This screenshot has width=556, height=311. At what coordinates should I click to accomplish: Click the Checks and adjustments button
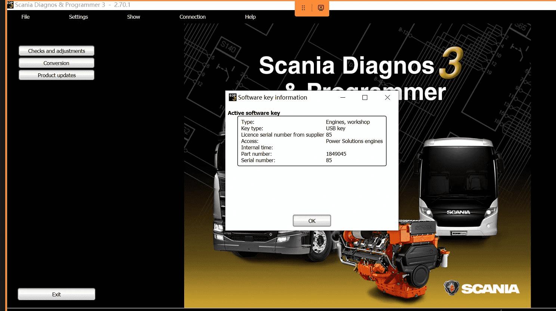point(56,51)
